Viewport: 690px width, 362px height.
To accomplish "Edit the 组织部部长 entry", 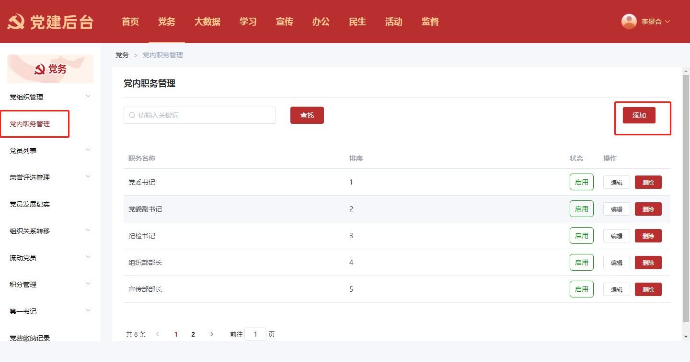I will tap(616, 263).
